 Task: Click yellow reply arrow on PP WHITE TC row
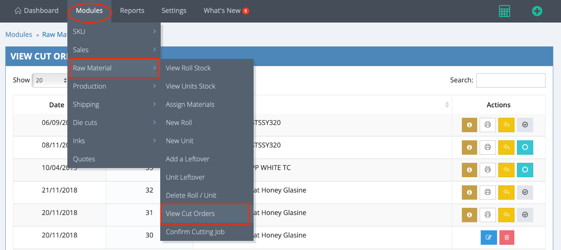click(506, 170)
